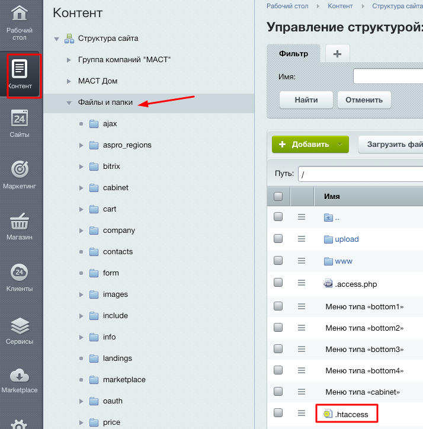Open the Контент section icon in sidebar

tap(20, 68)
